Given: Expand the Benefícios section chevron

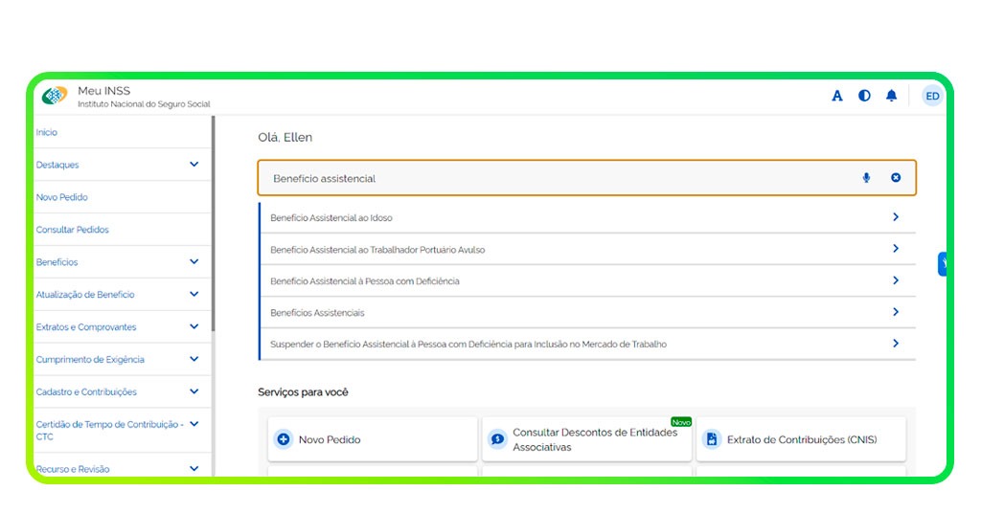Looking at the screenshot, I should pyautogui.click(x=194, y=262).
